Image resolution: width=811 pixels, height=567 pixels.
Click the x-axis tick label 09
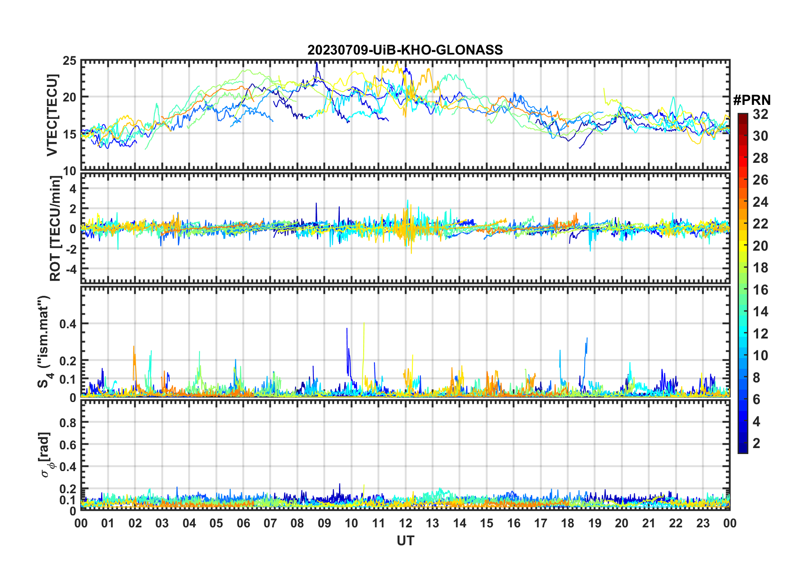324,523
